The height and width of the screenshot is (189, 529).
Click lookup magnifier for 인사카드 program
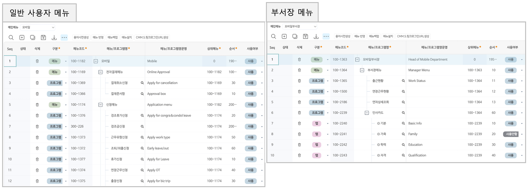(403, 113)
